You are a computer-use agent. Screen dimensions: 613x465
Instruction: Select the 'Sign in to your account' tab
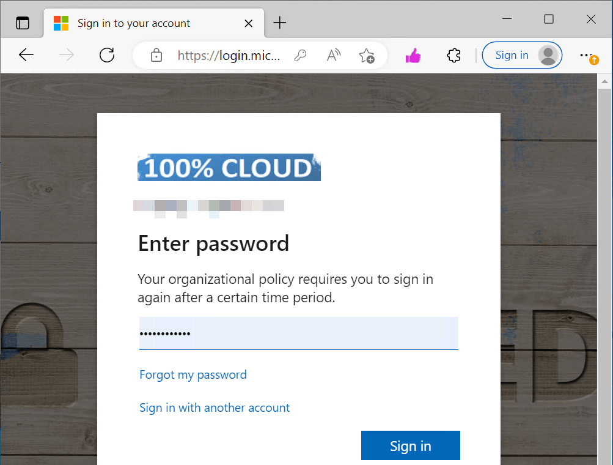tap(134, 23)
